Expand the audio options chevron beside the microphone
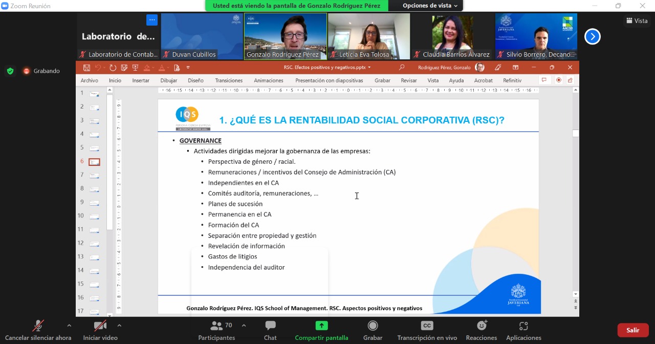The width and height of the screenshot is (655, 344). coord(69,325)
